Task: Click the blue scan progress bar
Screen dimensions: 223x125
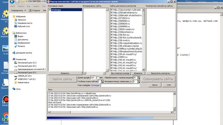Action: coord(100,118)
